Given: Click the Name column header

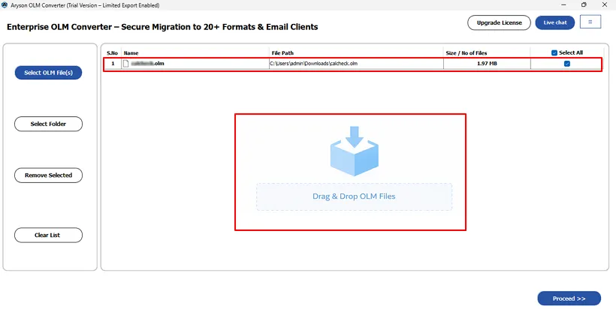Looking at the screenshot, I should tap(131, 53).
